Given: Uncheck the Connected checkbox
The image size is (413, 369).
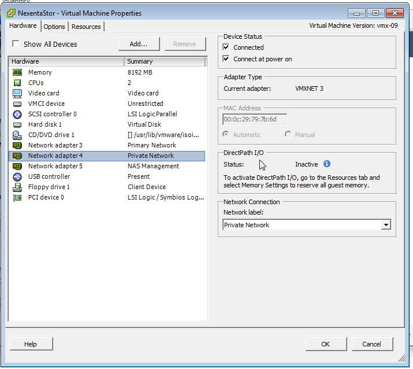Looking at the screenshot, I should [x=226, y=47].
